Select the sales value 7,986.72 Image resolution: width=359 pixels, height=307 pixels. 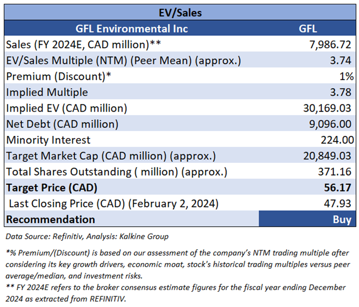click(x=330, y=44)
